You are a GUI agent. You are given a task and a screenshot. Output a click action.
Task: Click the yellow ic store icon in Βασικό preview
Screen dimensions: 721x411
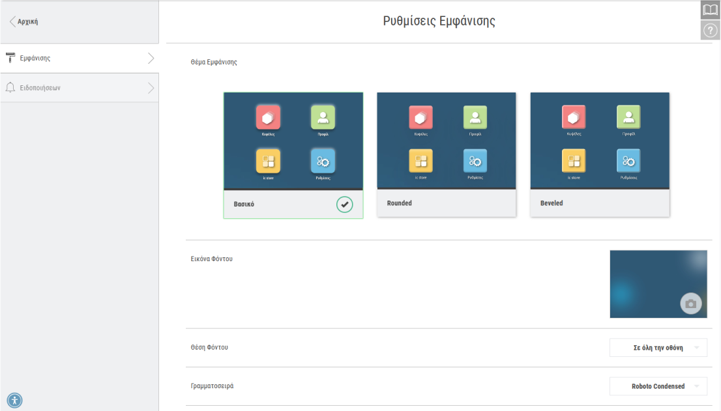tap(268, 161)
